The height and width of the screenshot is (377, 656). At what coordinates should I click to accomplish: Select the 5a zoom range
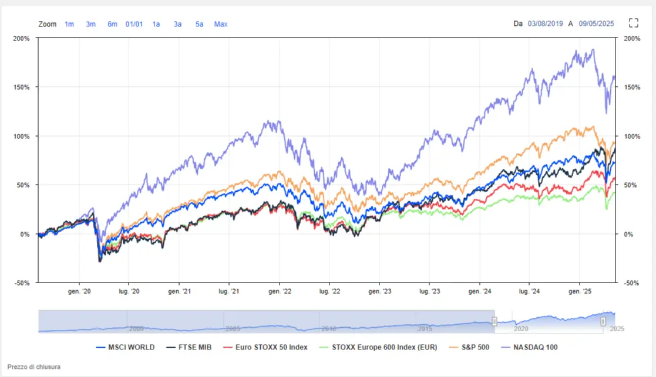200,24
